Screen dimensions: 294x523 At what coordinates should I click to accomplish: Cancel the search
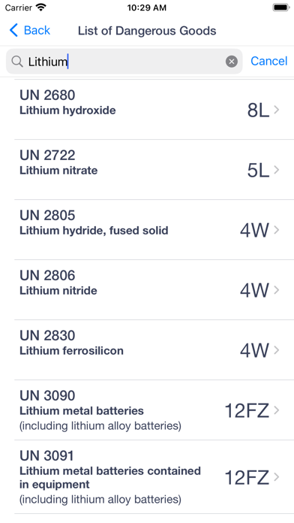[x=268, y=61]
